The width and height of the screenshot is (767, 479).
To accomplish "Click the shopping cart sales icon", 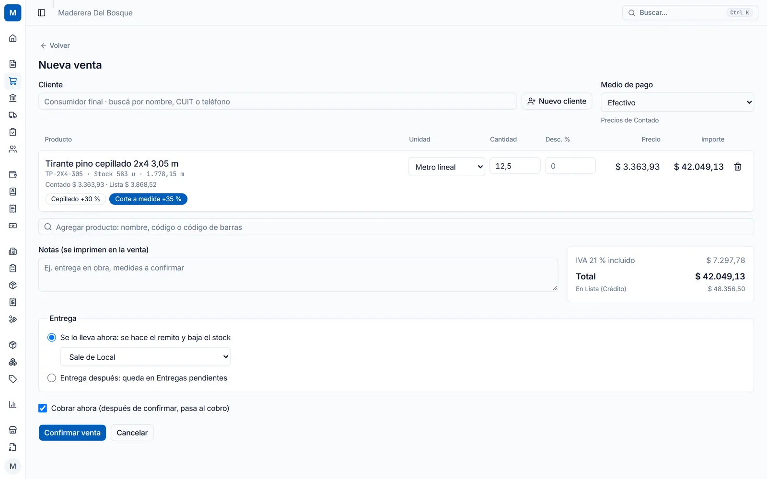I will (13, 81).
